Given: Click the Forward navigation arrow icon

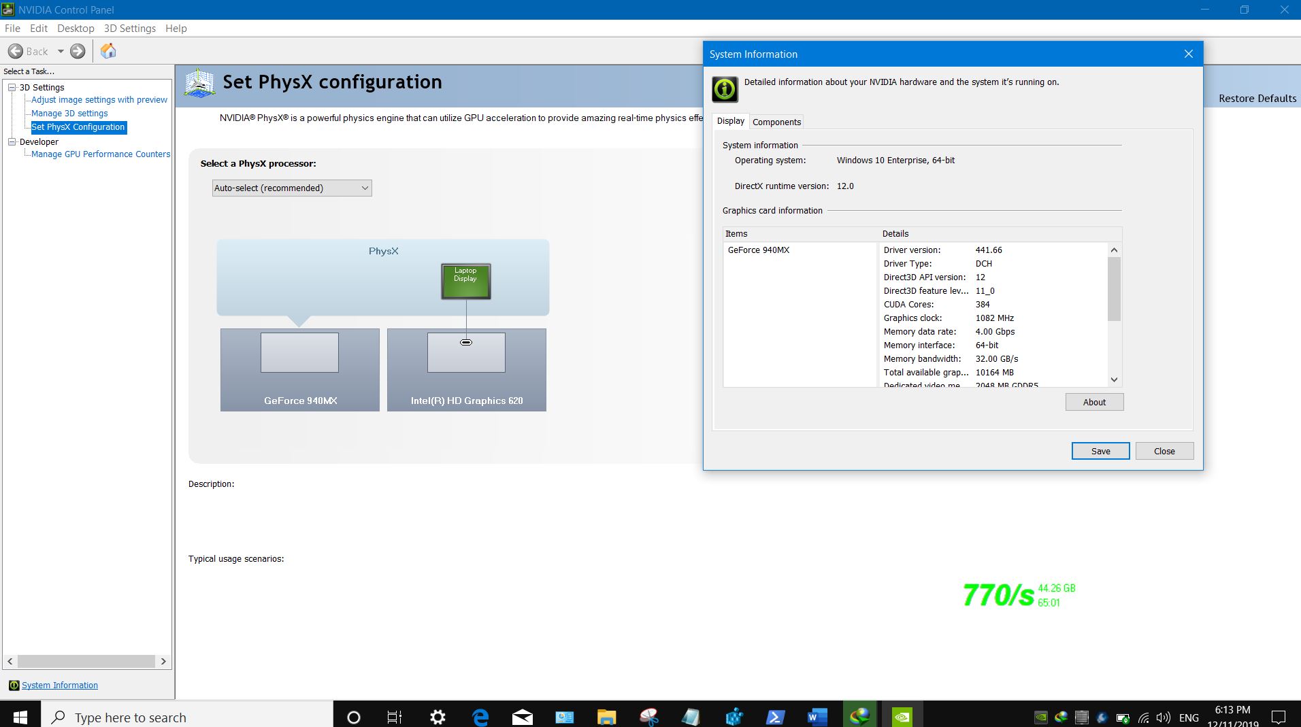Looking at the screenshot, I should click(x=78, y=51).
